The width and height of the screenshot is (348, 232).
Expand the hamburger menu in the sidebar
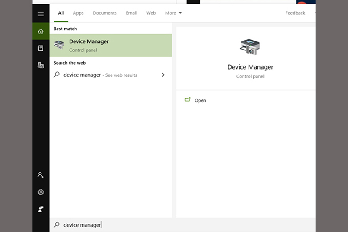[41, 14]
